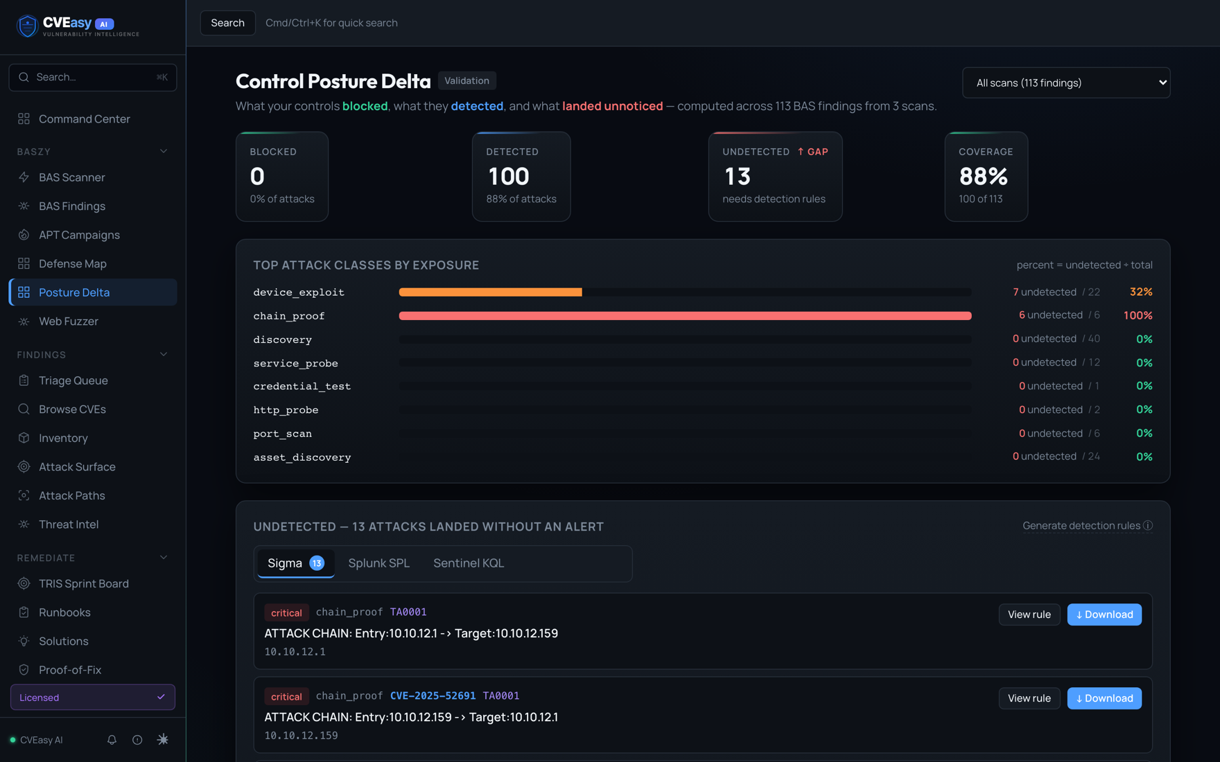
Task: Click the Cmd/Ctrl+K quick search field
Action: [331, 23]
